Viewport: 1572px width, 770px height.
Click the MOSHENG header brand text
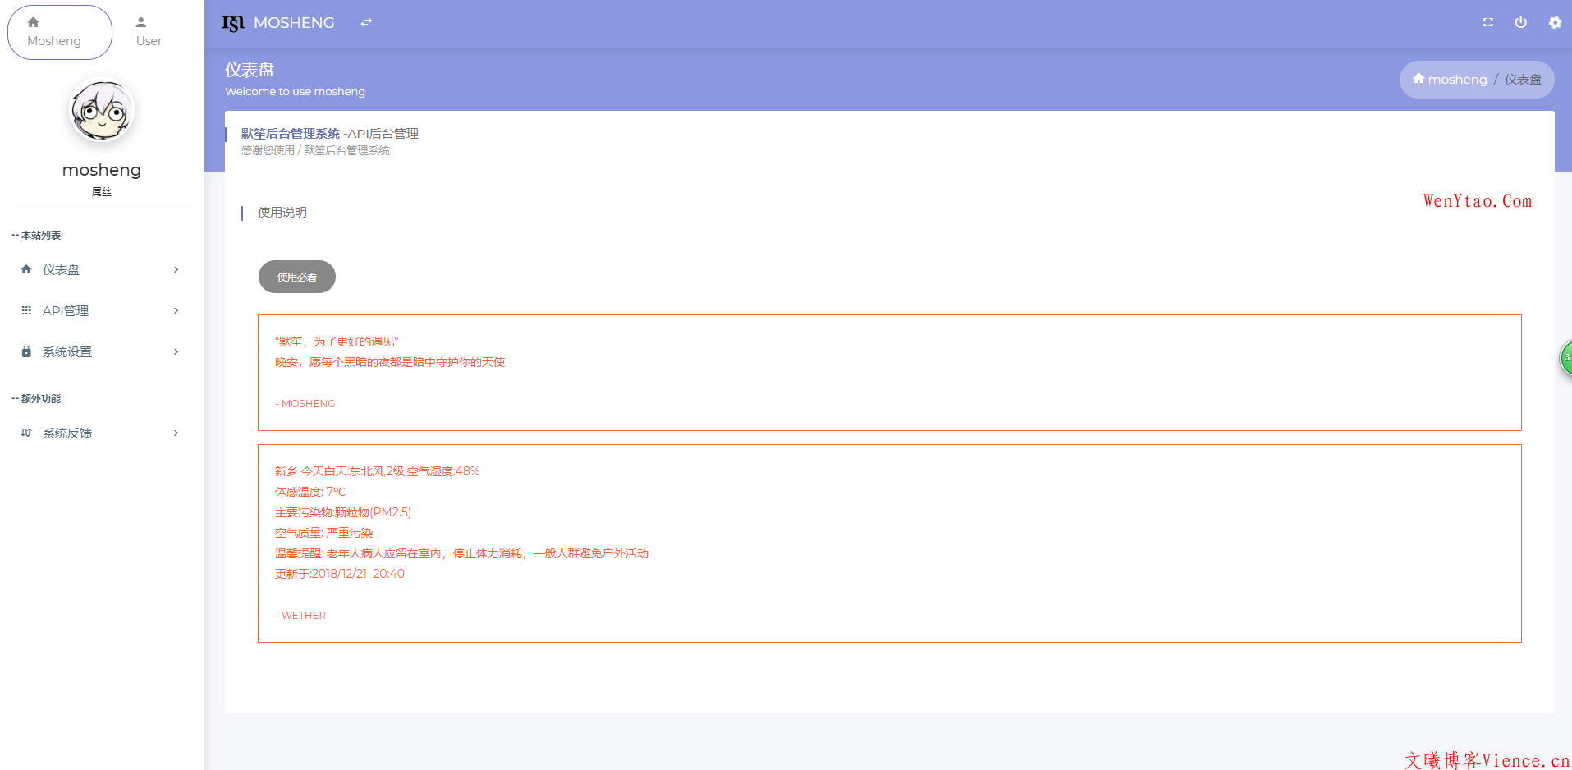tap(294, 23)
